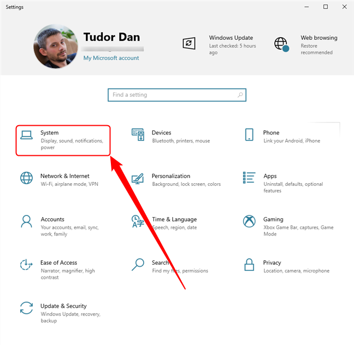The height and width of the screenshot is (345, 354).
Task: Click the Apps list icon
Action: point(249,178)
